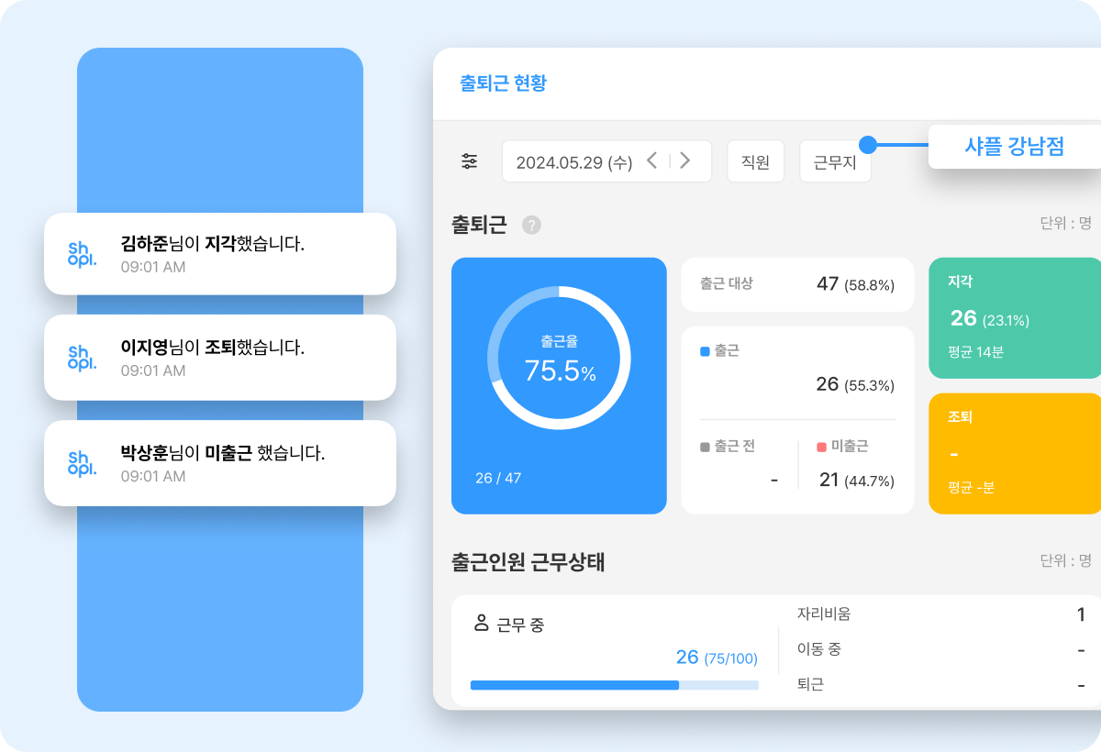Advance to the next day with the right chevron

click(684, 160)
